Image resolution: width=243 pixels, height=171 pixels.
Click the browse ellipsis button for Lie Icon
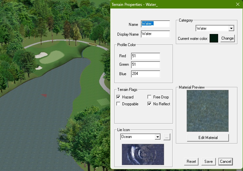tap(167, 137)
